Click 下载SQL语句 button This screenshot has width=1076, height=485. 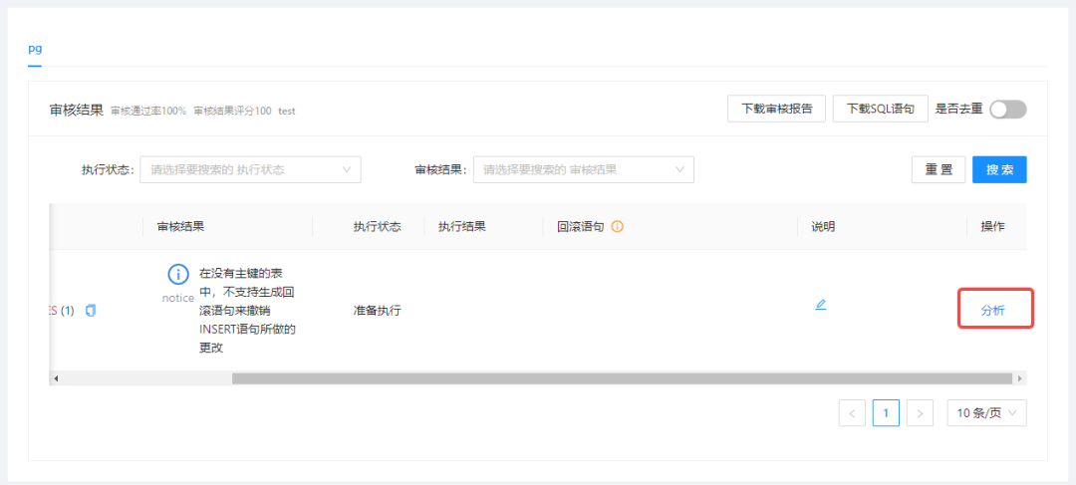pyautogui.click(x=881, y=110)
